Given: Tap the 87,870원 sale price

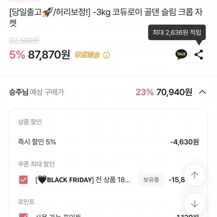Looking at the screenshot, I should [49, 55].
